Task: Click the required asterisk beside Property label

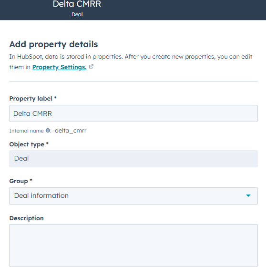Action: (x=55, y=97)
